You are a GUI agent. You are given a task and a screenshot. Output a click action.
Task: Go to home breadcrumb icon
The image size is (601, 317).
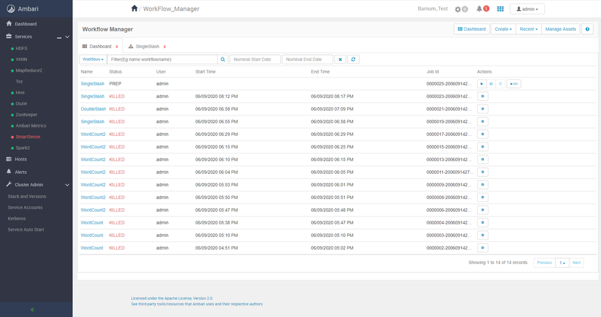[x=134, y=8]
